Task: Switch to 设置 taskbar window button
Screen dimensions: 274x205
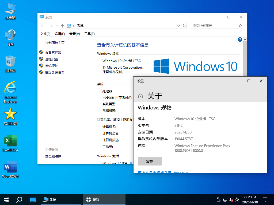Action: [104, 200]
